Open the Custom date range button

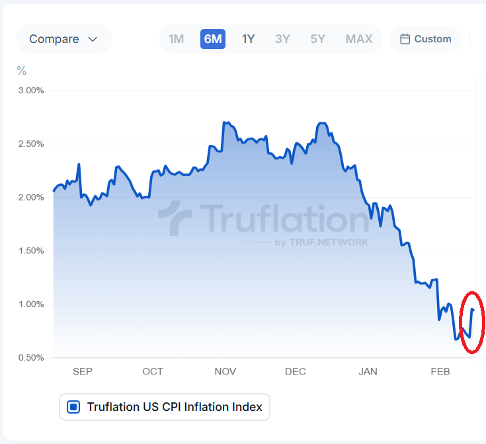pyautogui.click(x=426, y=39)
